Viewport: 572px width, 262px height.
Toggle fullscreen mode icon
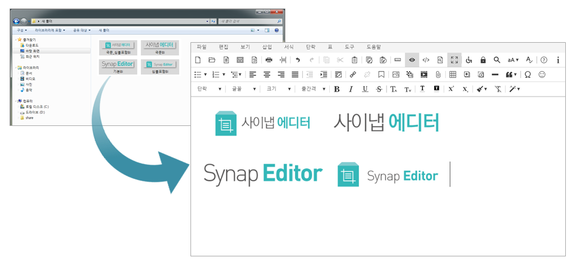point(454,60)
